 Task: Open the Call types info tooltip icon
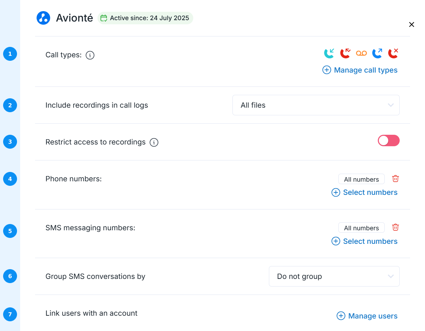(90, 55)
